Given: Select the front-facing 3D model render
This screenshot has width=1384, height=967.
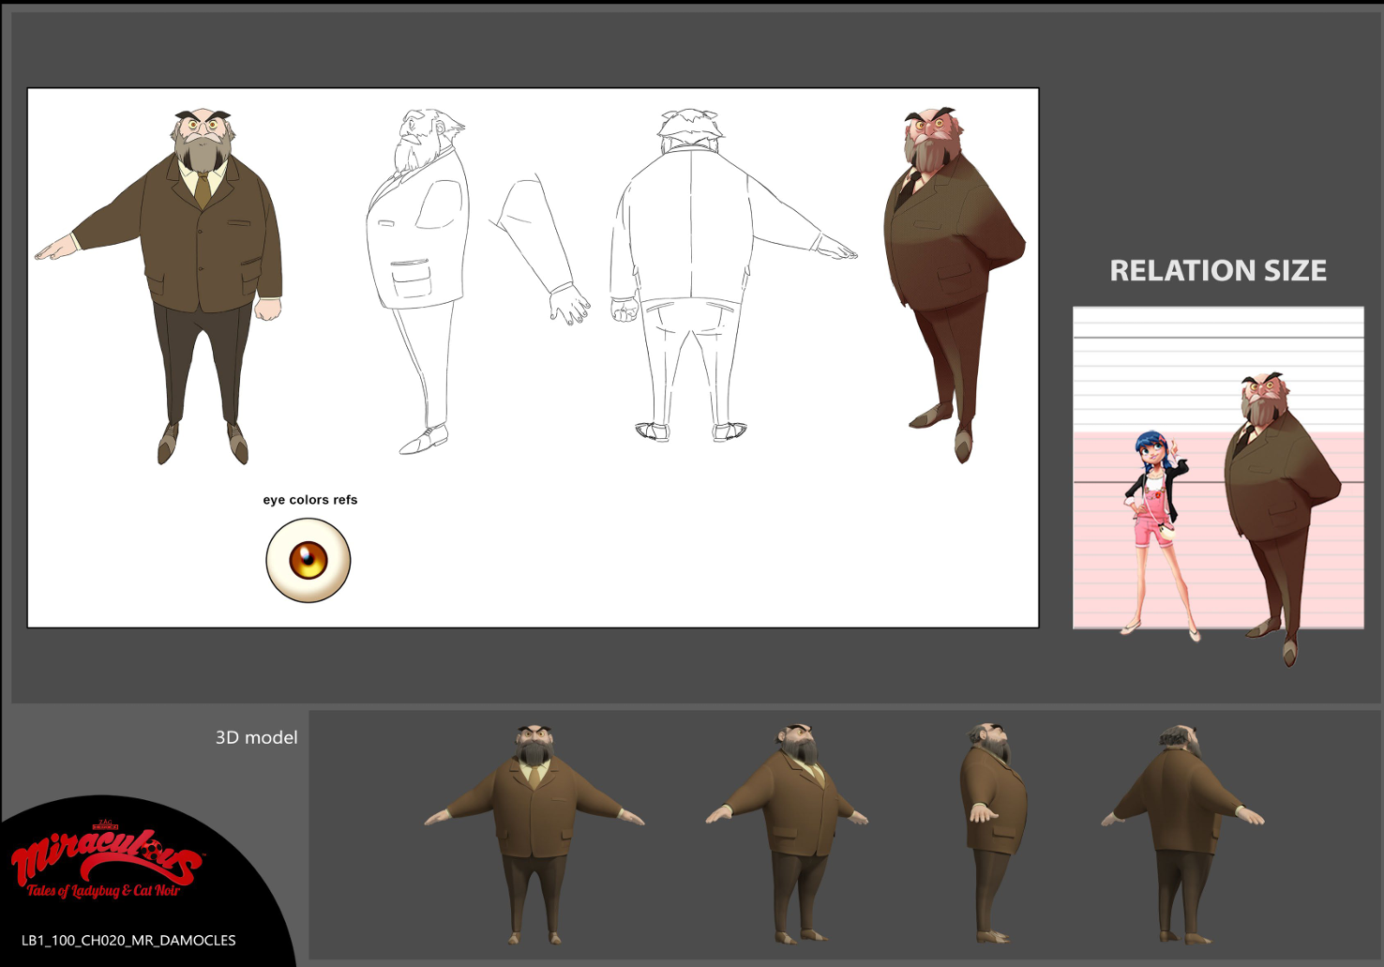Looking at the screenshot, I should (534, 834).
